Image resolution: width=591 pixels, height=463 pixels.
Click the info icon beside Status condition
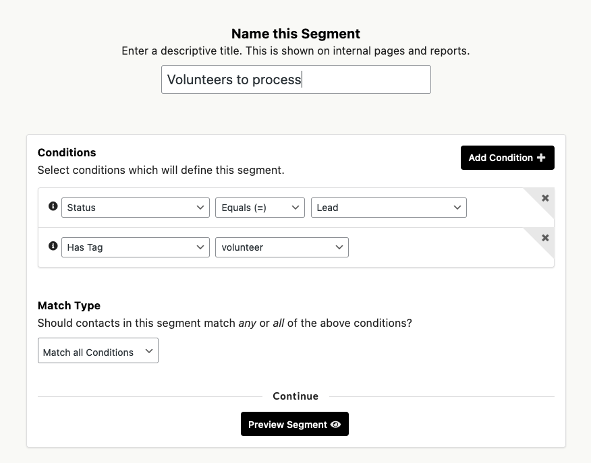[x=53, y=206]
